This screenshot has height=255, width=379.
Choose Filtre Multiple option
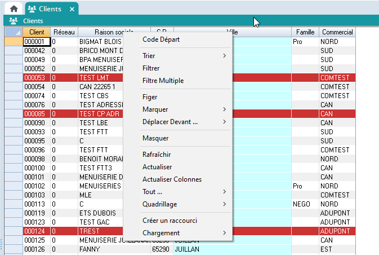pos(163,81)
